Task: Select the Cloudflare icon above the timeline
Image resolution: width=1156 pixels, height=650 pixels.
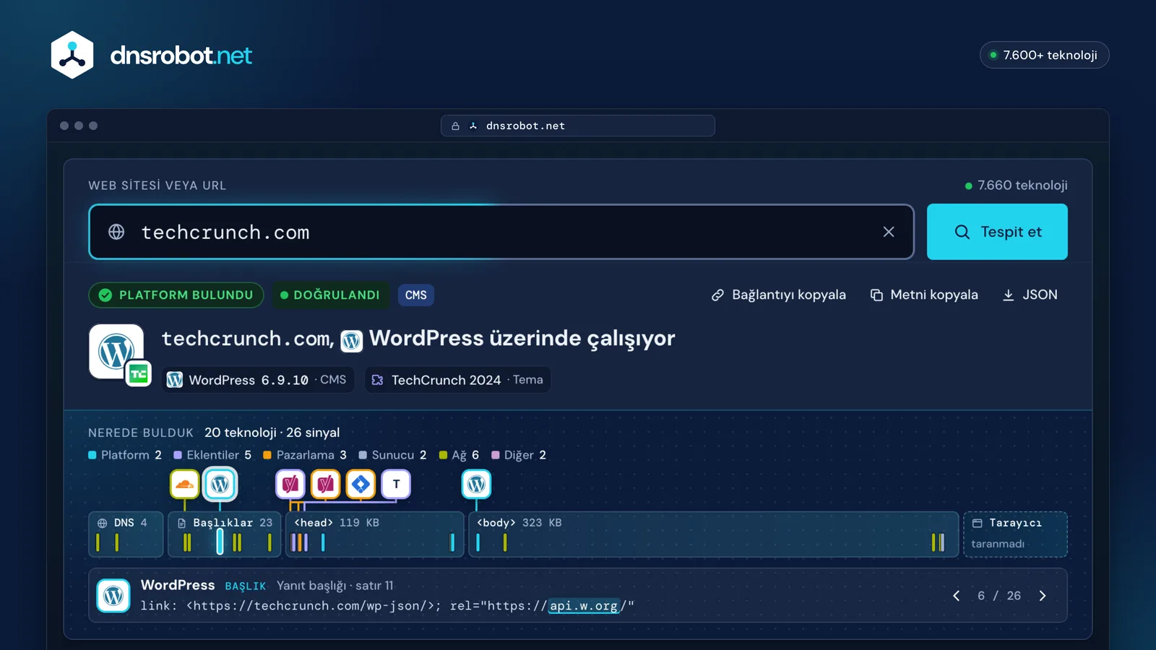Action: point(185,485)
